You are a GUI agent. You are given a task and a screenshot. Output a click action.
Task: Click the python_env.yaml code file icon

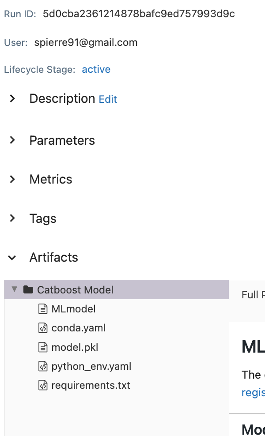pos(43,366)
